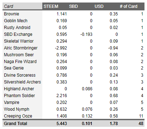Select the Skeletal Warrior row label
Screen dimensions: 147x129
(19, 41)
